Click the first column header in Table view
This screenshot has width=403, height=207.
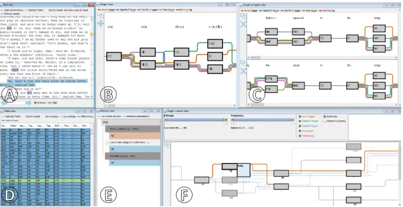(5, 126)
